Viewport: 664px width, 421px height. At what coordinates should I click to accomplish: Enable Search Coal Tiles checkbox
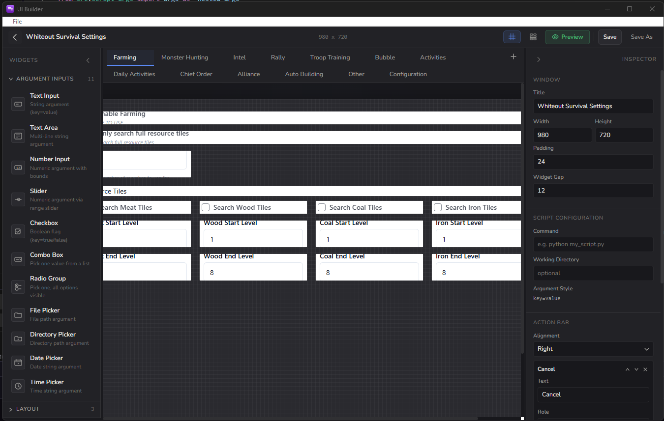[322, 207]
